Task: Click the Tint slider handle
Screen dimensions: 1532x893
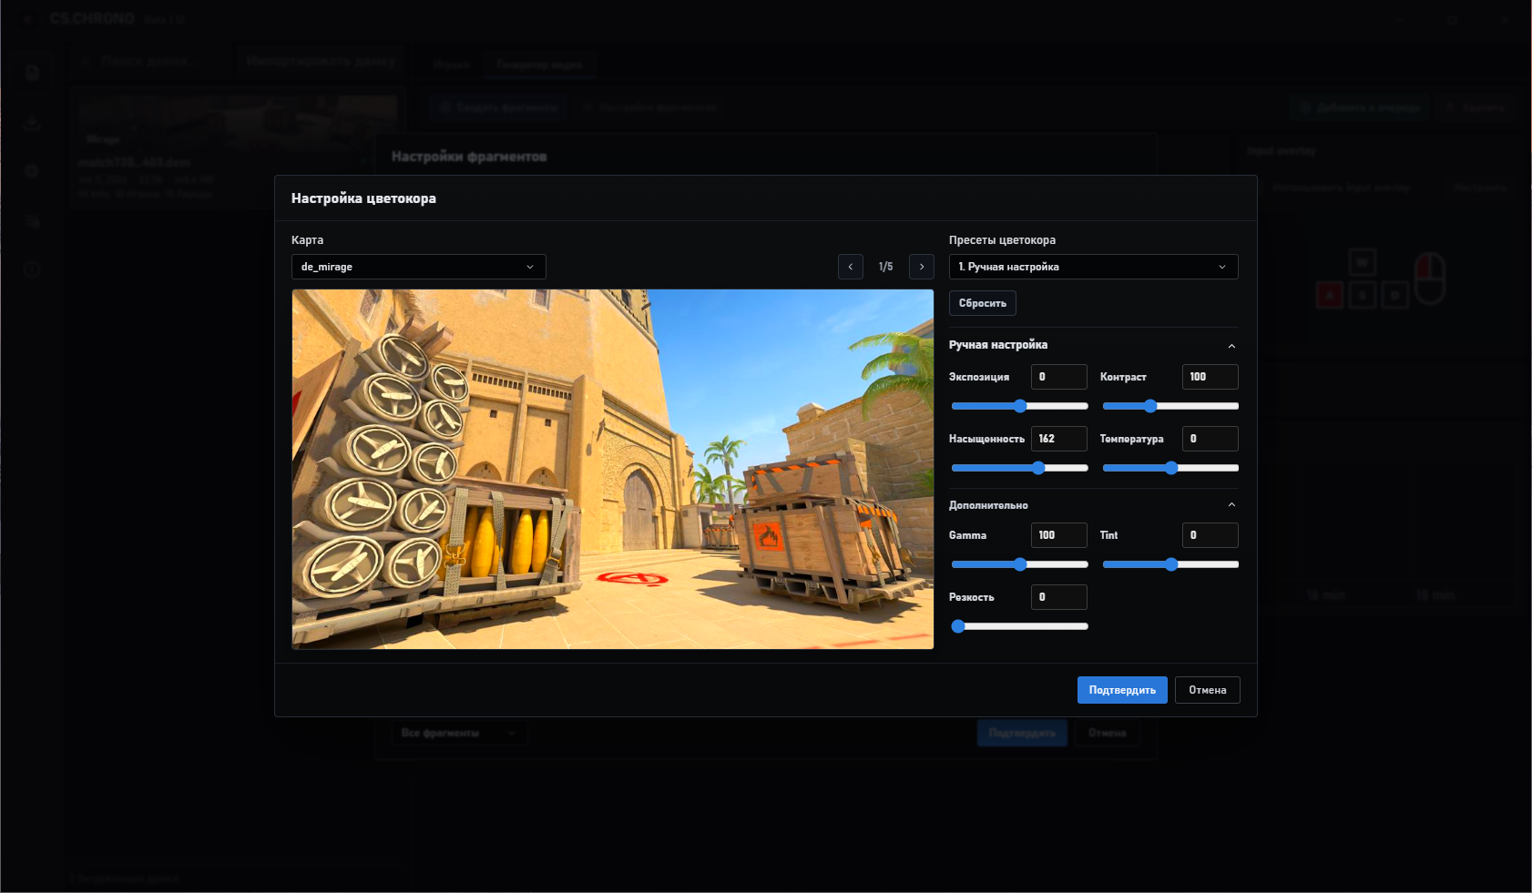Action: coord(1171,564)
